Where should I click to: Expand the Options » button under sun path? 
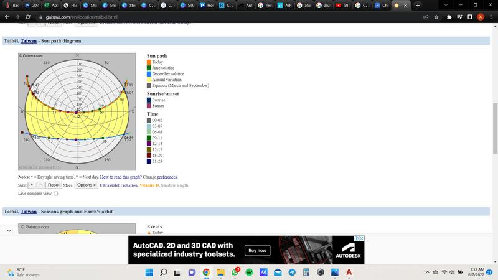(x=87, y=185)
